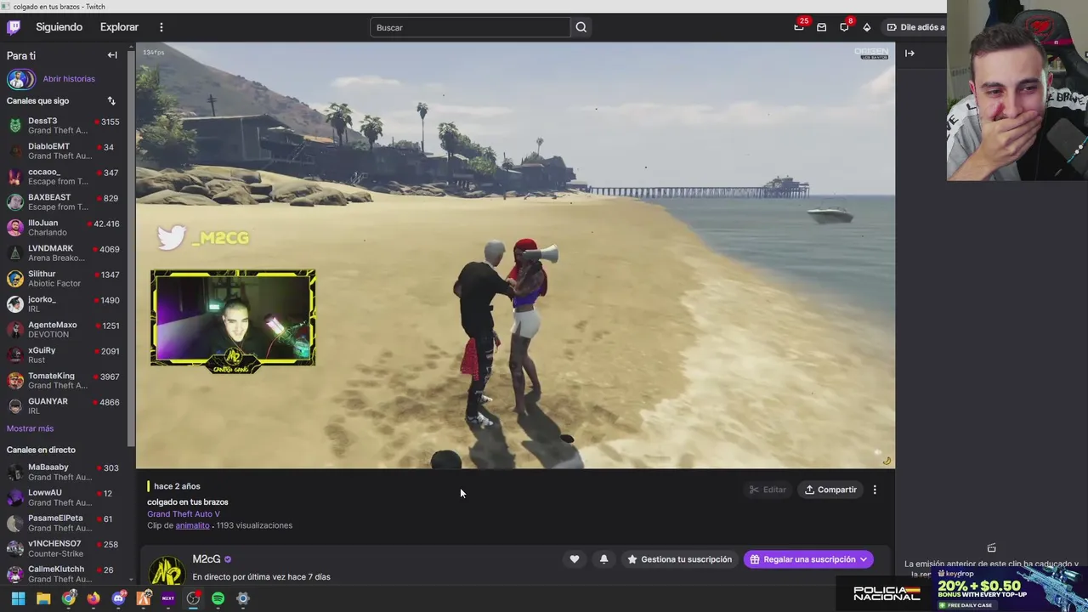Image resolution: width=1088 pixels, height=612 pixels.
Task: Open the notifications icon with 8 badge
Action: [x=844, y=27]
